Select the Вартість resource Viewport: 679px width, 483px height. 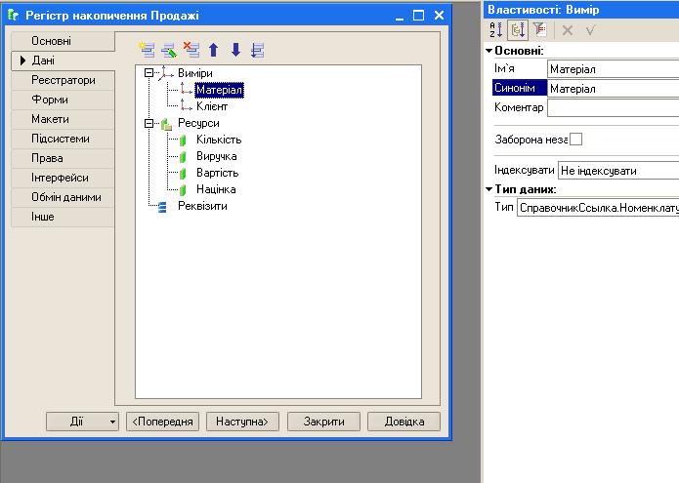218,173
